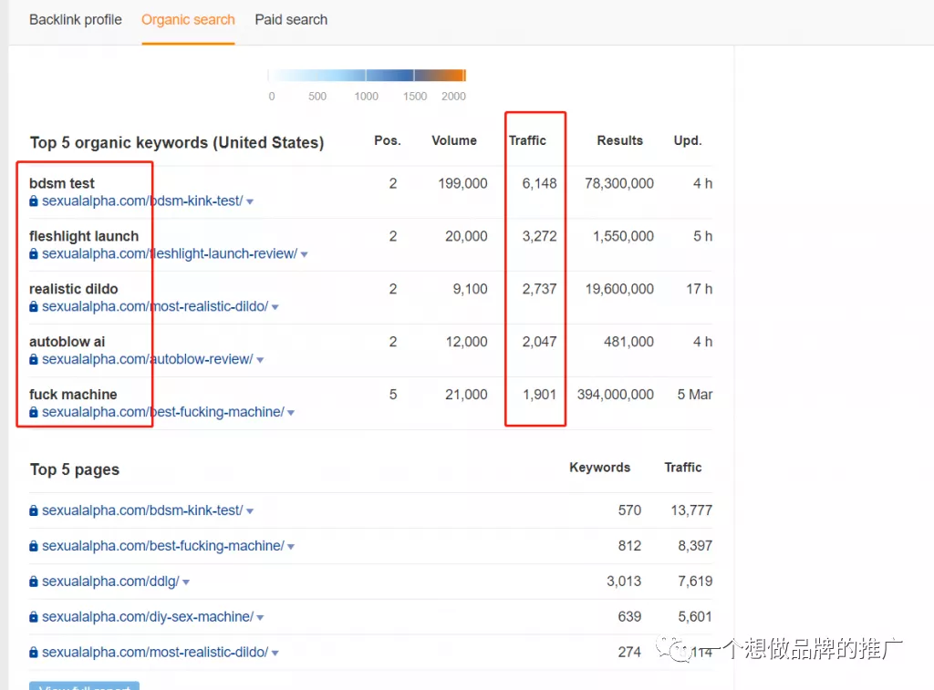Click lock icon beside bdsm-kink-test top page

34,510
